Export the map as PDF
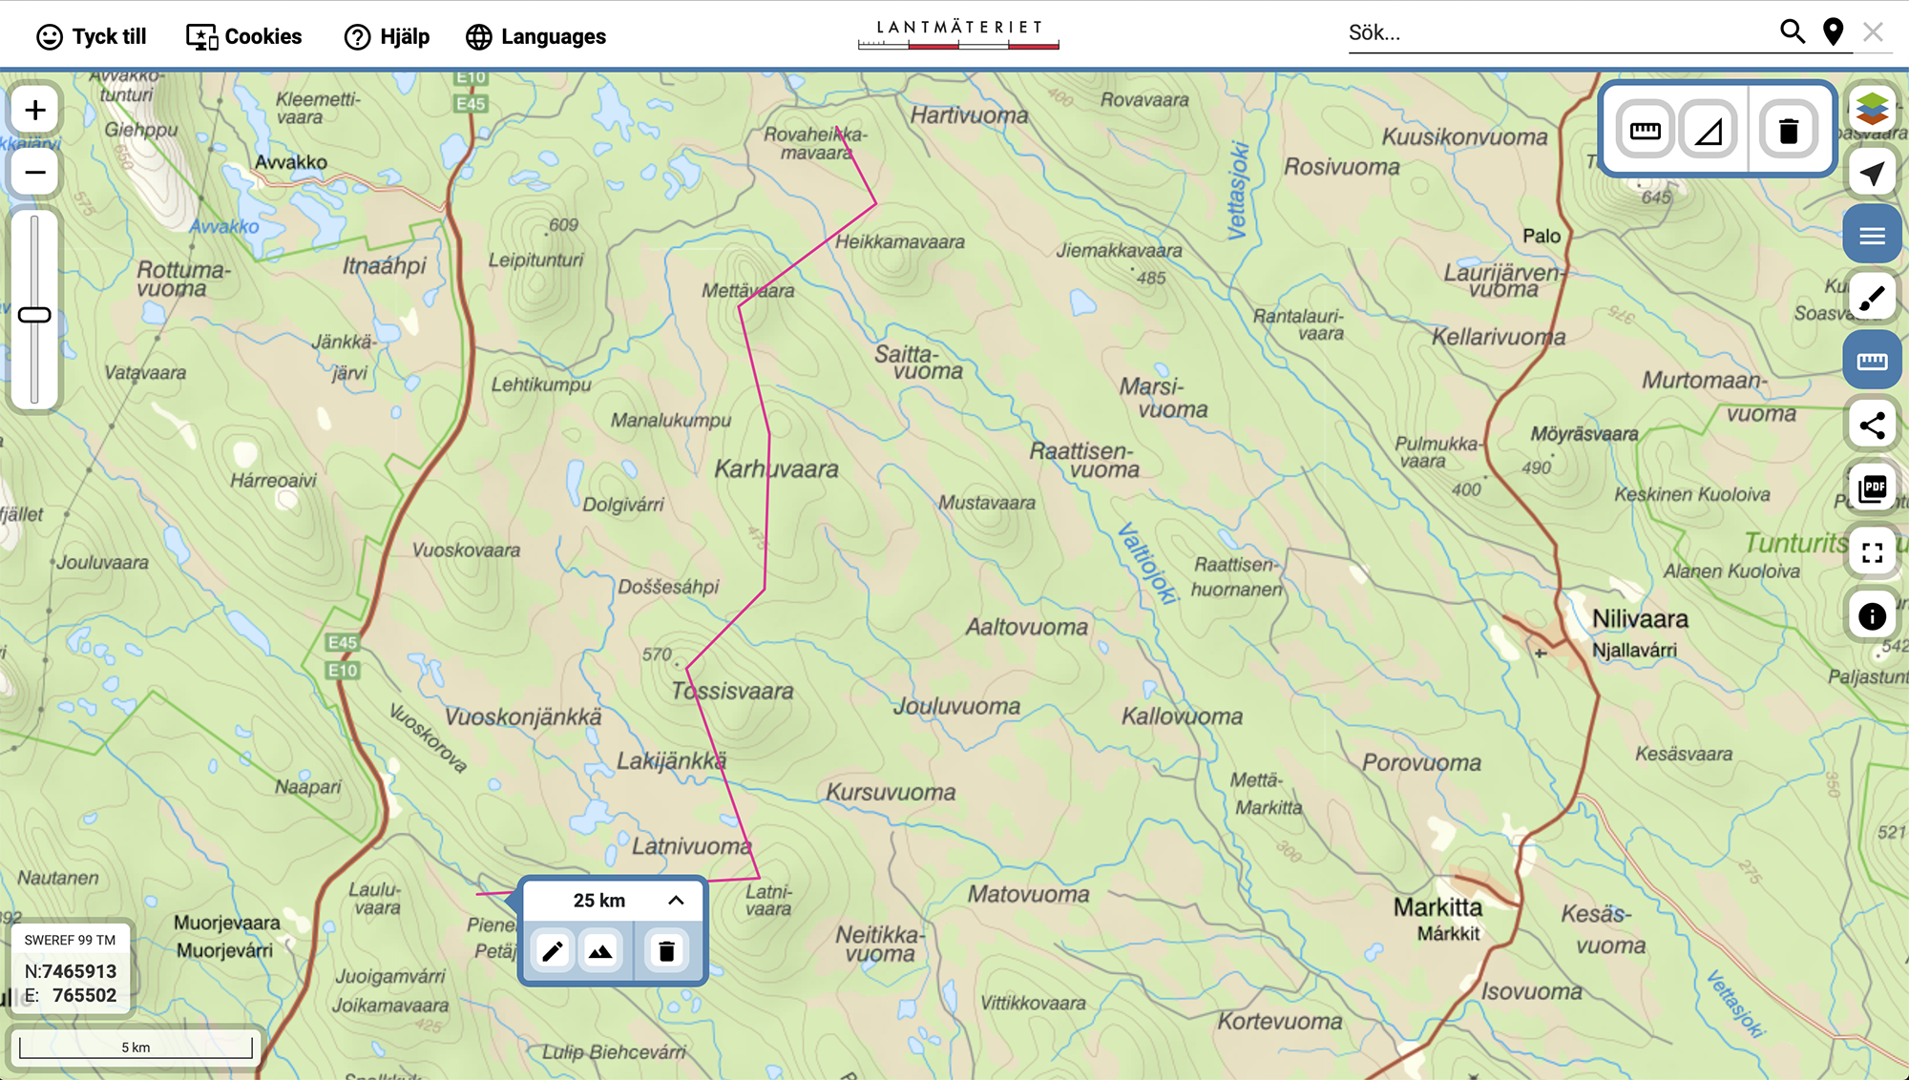Image resolution: width=1909 pixels, height=1080 pixels. [x=1872, y=488]
